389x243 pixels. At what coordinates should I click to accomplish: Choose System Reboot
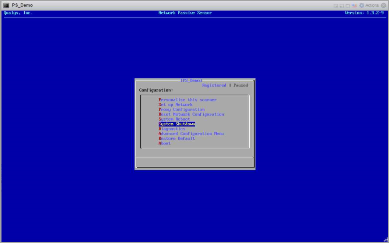(x=174, y=119)
